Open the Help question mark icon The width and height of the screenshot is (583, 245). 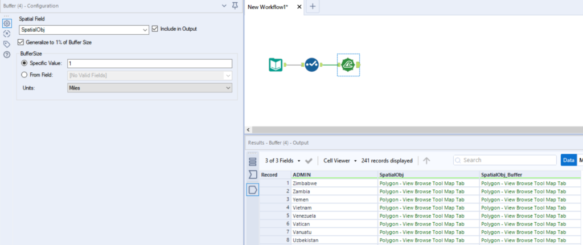7,54
